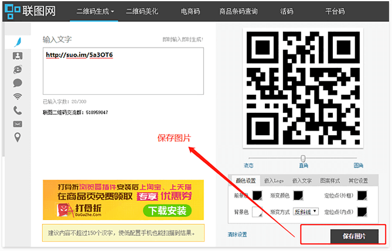Click the QR corner style slider handle

pyautogui.click(x=303, y=158)
